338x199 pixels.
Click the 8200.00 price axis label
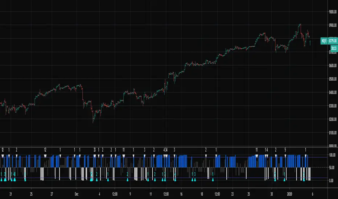click(333, 119)
